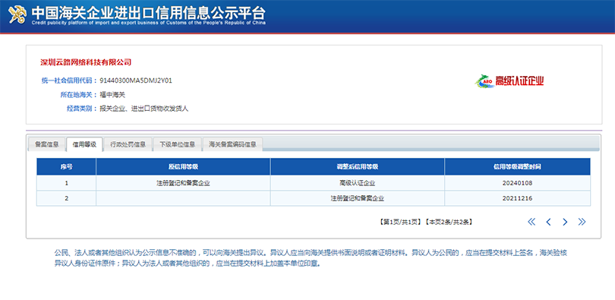Click the page indicator 第1页/共1页
The height and width of the screenshot is (300, 615).
tap(400, 222)
